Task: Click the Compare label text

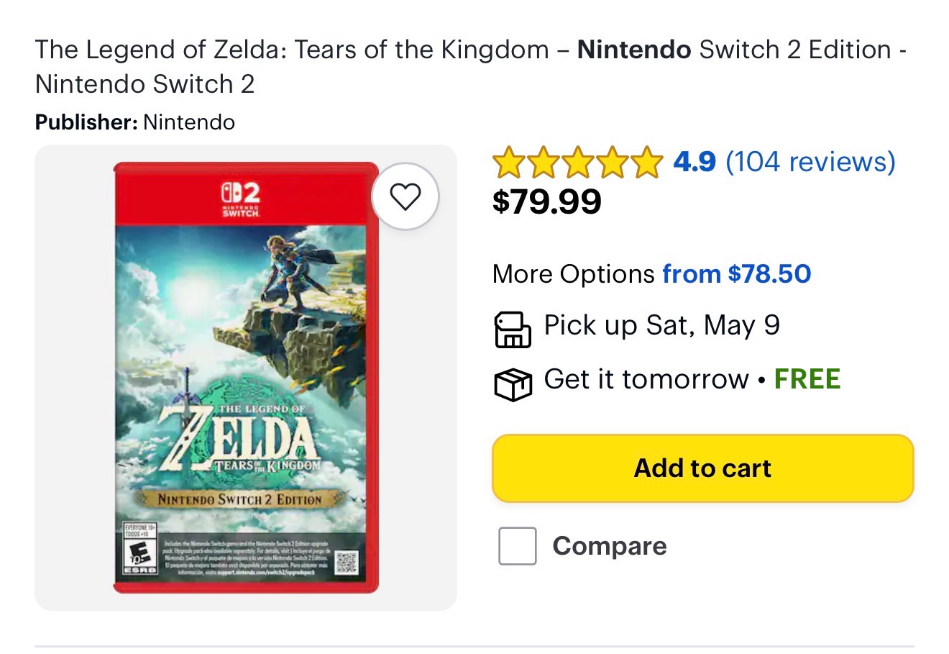Action: click(x=609, y=546)
